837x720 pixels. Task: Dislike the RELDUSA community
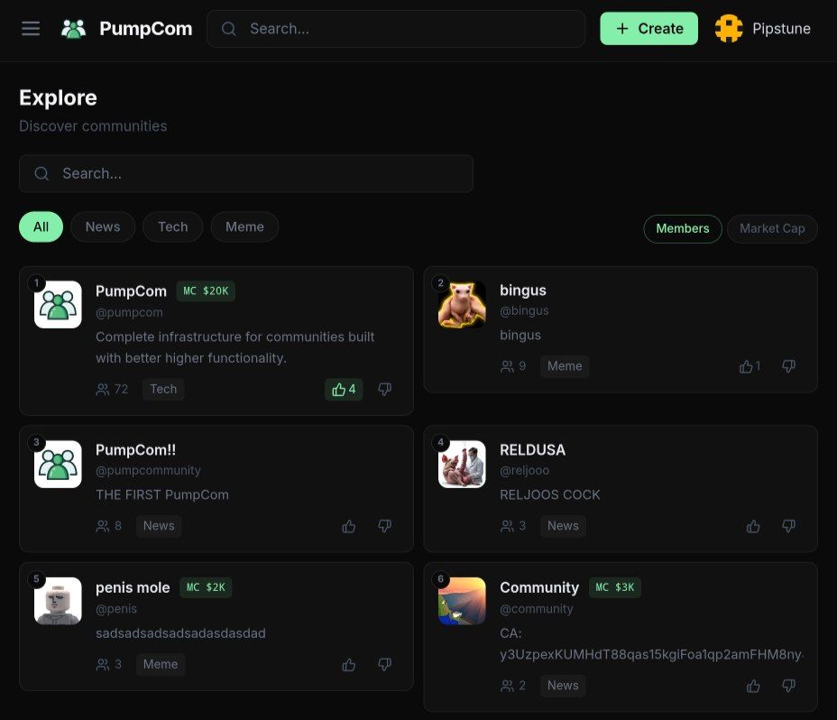click(x=788, y=526)
